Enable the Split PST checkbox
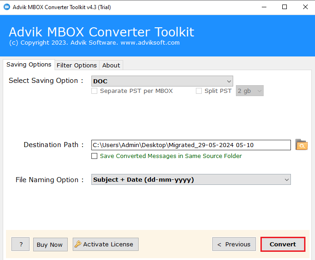This screenshot has width=315, height=260. point(199,91)
